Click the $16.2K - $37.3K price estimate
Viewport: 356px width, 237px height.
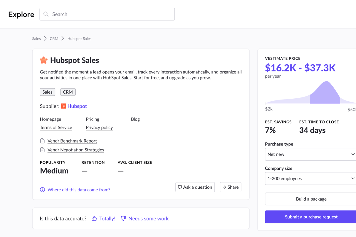tap(300, 68)
